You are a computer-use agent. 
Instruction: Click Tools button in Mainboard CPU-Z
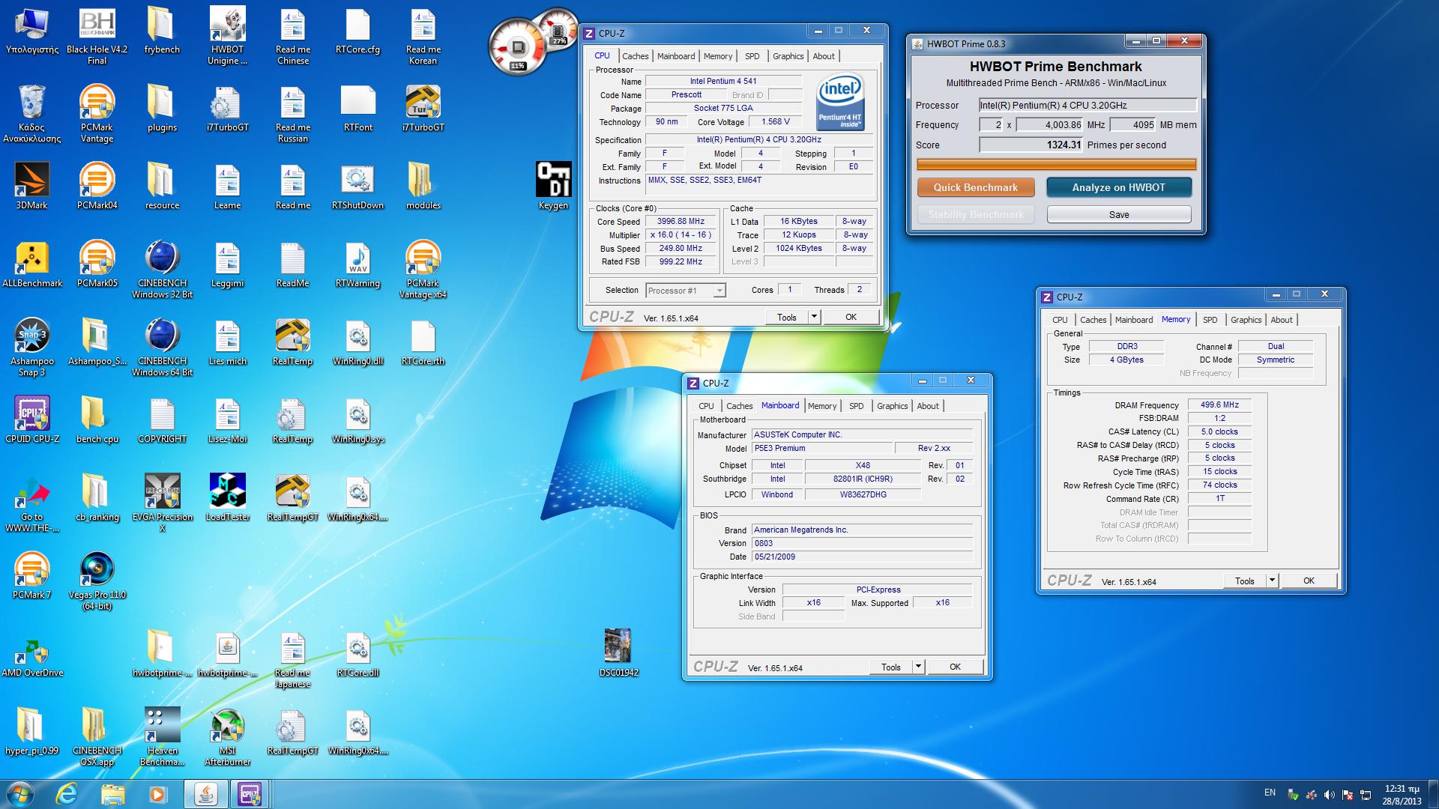click(x=891, y=667)
